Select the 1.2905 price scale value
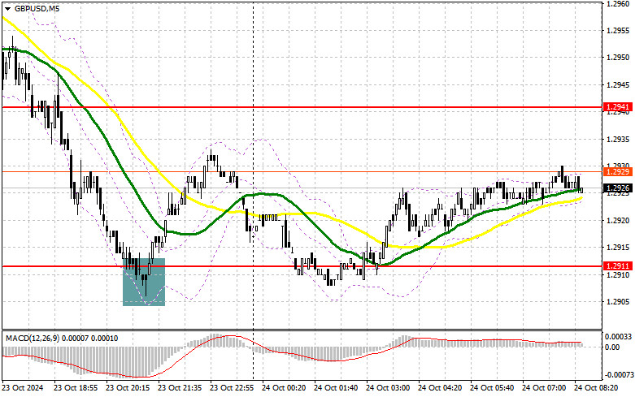The height and width of the screenshot is (397, 635). [618, 301]
